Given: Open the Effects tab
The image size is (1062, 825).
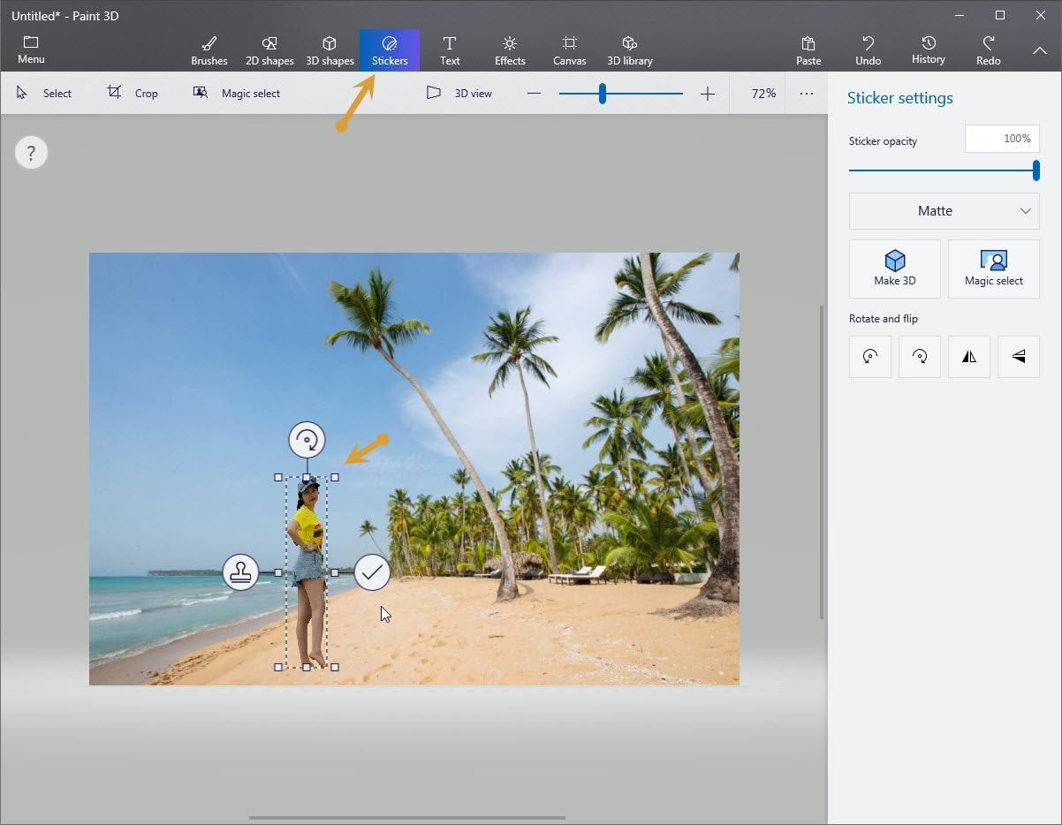Looking at the screenshot, I should click(x=510, y=50).
